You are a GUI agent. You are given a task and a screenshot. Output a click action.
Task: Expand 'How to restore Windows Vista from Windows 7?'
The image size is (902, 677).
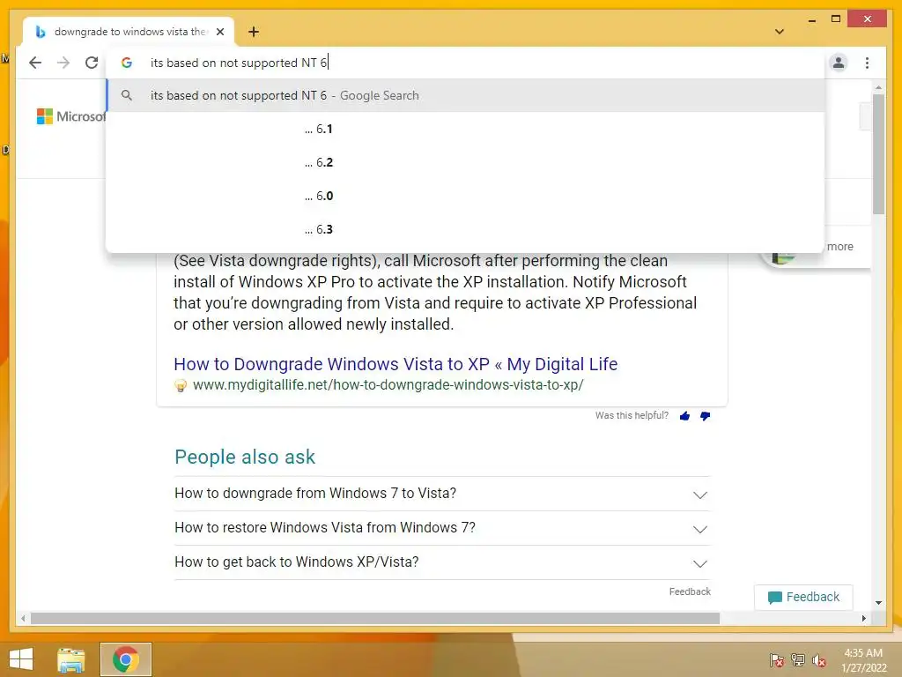point(442,528)
